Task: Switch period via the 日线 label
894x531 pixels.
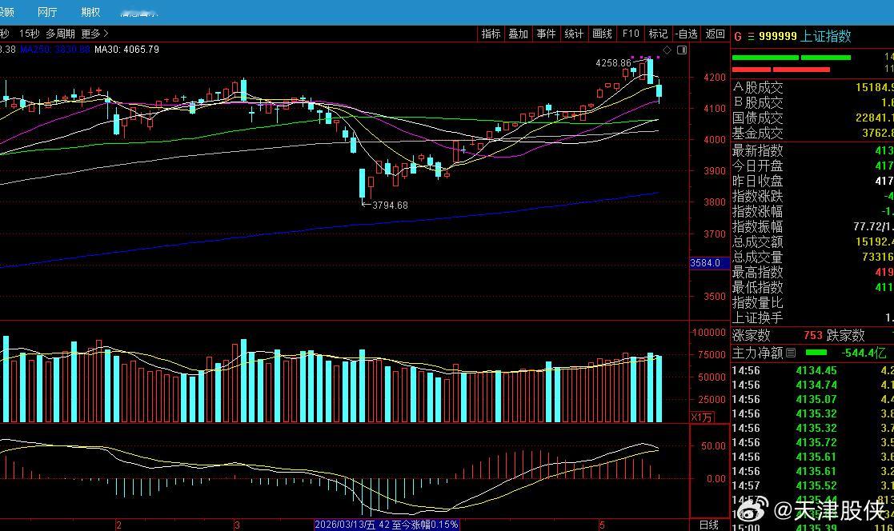Action: (x=708, y=525)
